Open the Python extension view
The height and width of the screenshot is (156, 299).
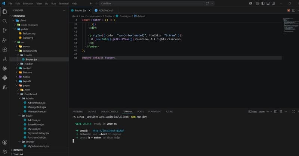tap(4, 78)
